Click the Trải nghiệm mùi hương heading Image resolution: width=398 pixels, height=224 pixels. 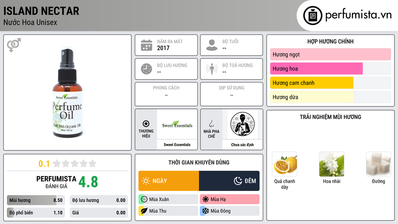click(x=330, y=117)
